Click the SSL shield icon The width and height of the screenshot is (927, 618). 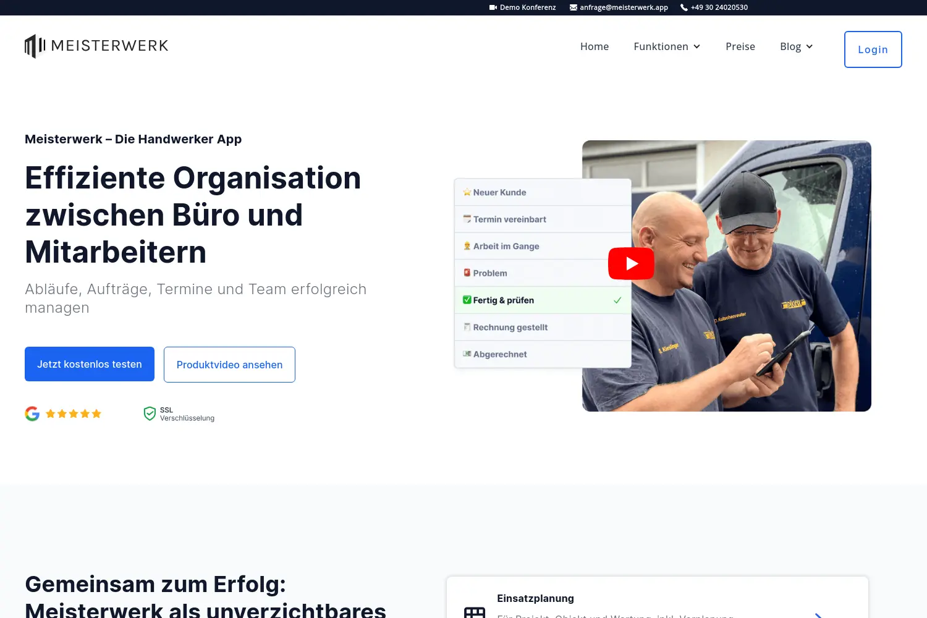click(x=150, y=413)
